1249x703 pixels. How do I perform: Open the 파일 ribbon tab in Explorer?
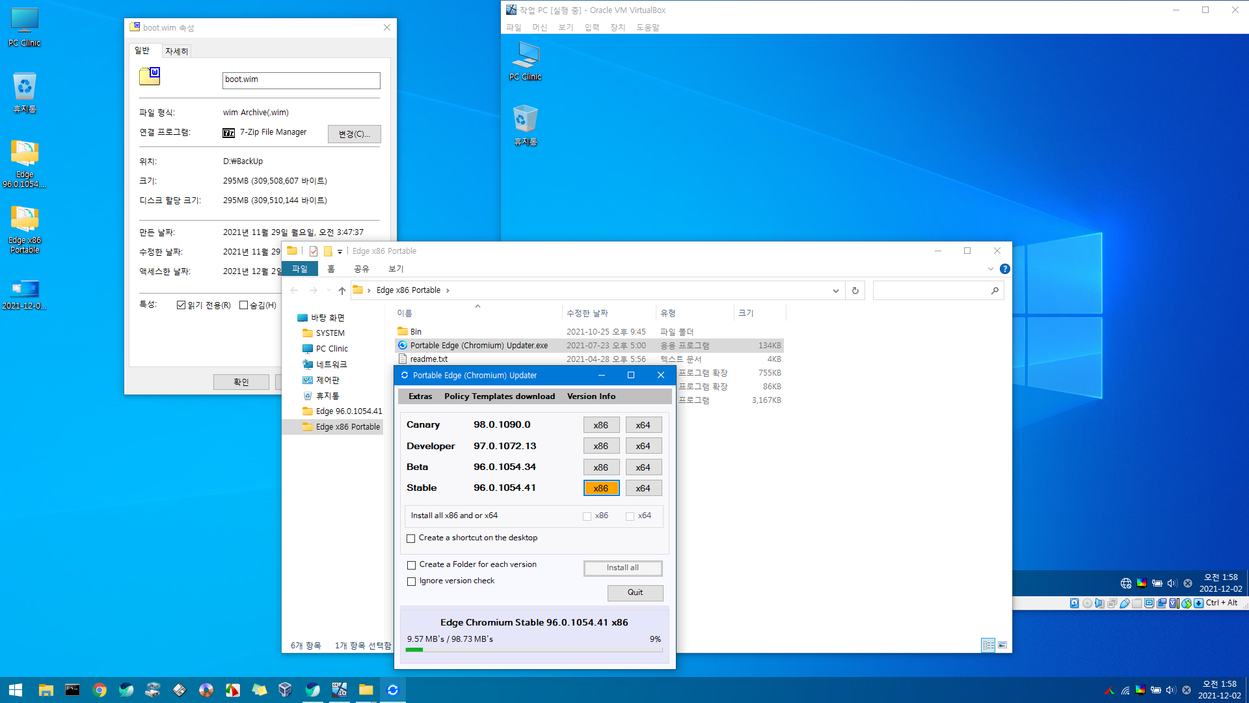click(300, 269)
